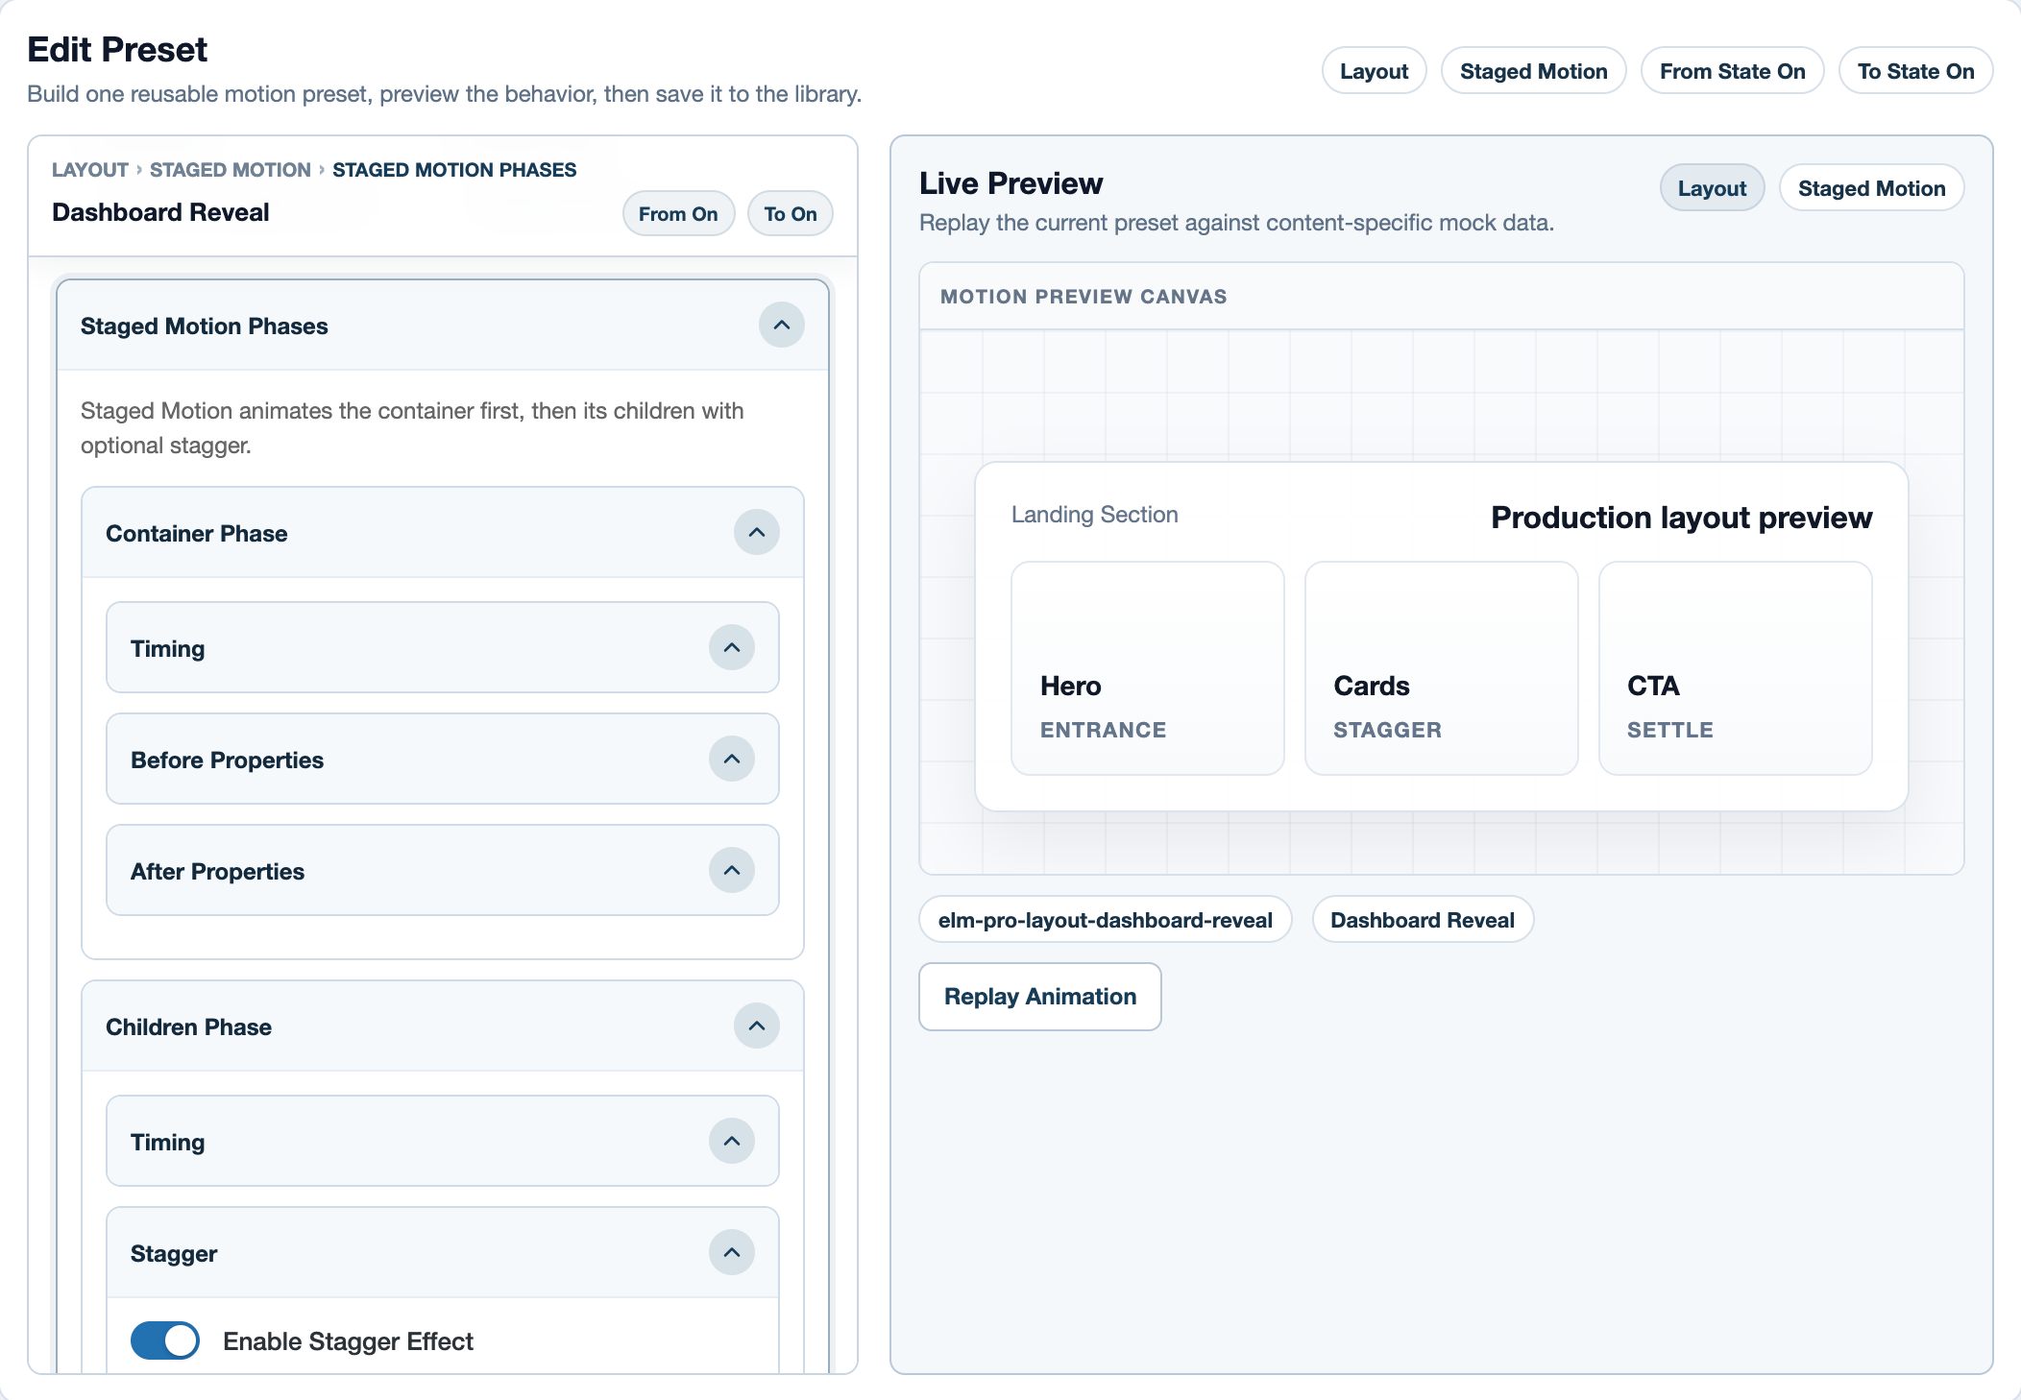This screenshot has width=2021, height=1400.
Task: Switch Live Preview to Layout tab
Action: 1712,188
